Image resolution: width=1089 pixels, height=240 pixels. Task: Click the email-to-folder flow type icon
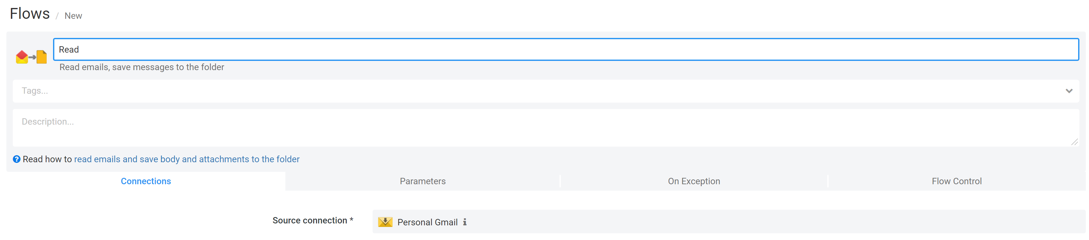tap(31, 56)
